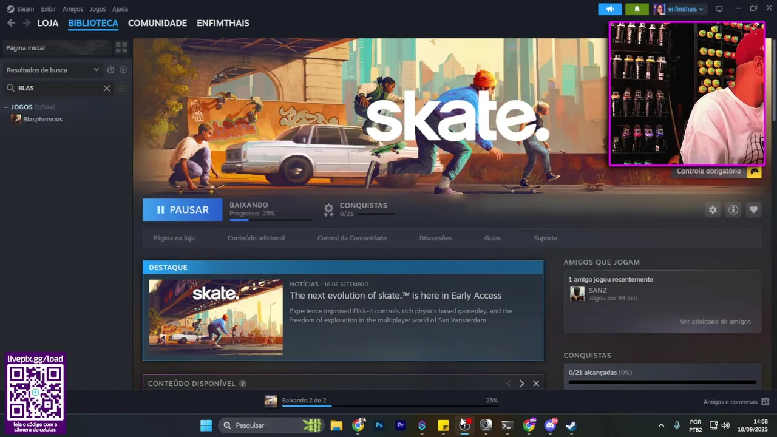
Task: Click Ver atividade de amigos
Action: [x=715, y=322]
